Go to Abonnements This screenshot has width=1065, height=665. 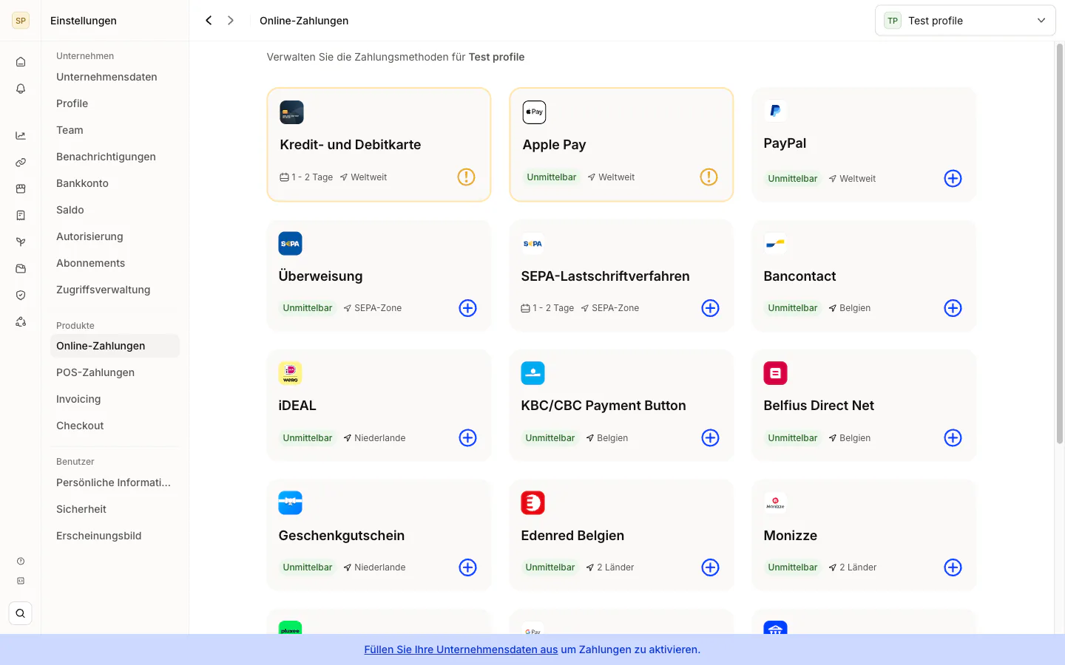coord(115,263)
